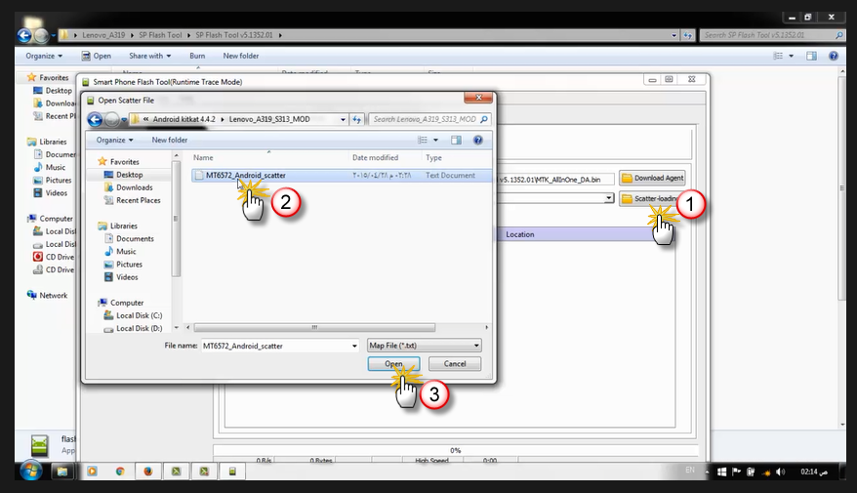Select the MT6572_Android_scatter file
The width and height of the screenshot is (857, 493).
(x=342, y=175)
